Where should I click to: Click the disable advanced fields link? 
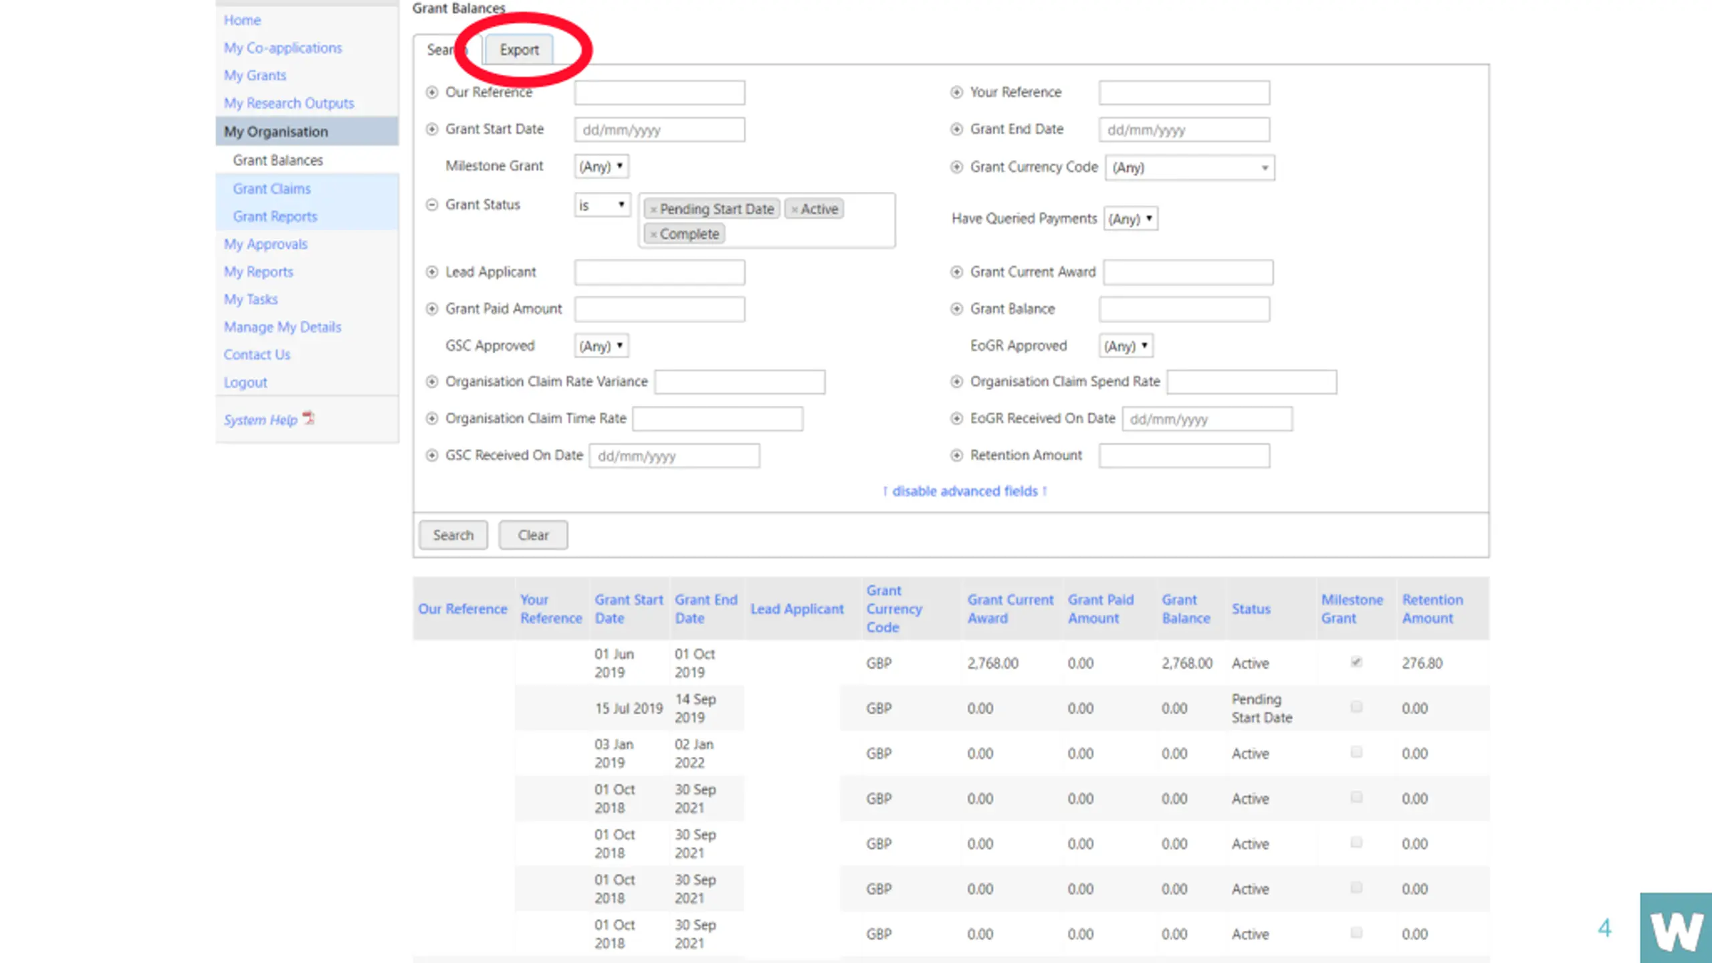(x=965, y=492)
